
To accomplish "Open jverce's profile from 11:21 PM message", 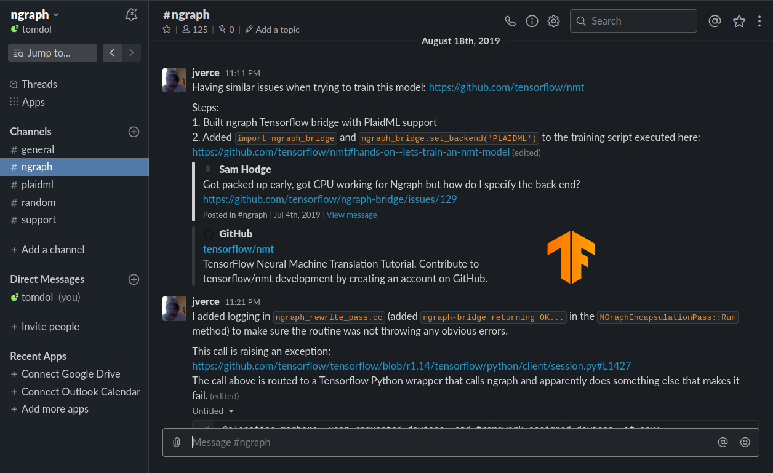I will pos(206,301).
